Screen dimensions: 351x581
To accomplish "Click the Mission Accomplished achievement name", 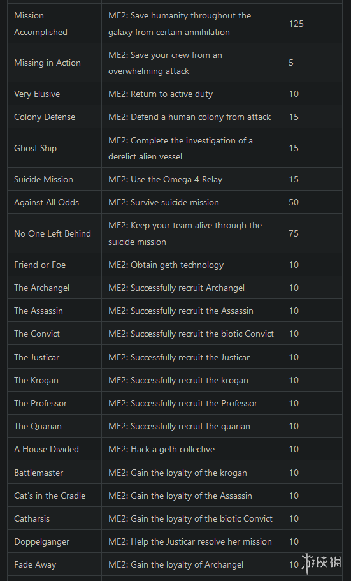I will point(41,24).
